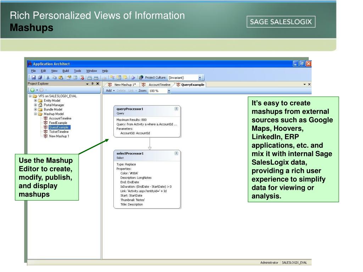Click the mashup icon next to FeedExample
Image resolution: width=363 pixels, height=272 pixels.
pyautogui.click(x=46, y=123)
